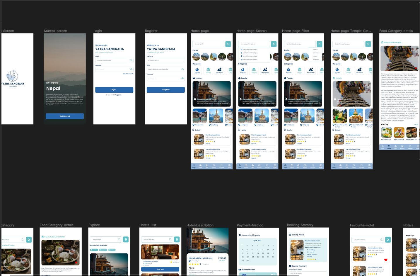This screenshot has width=420, height=276.
Task: Tap the teal filter icon beside the search bar
Action: [228, 44]
